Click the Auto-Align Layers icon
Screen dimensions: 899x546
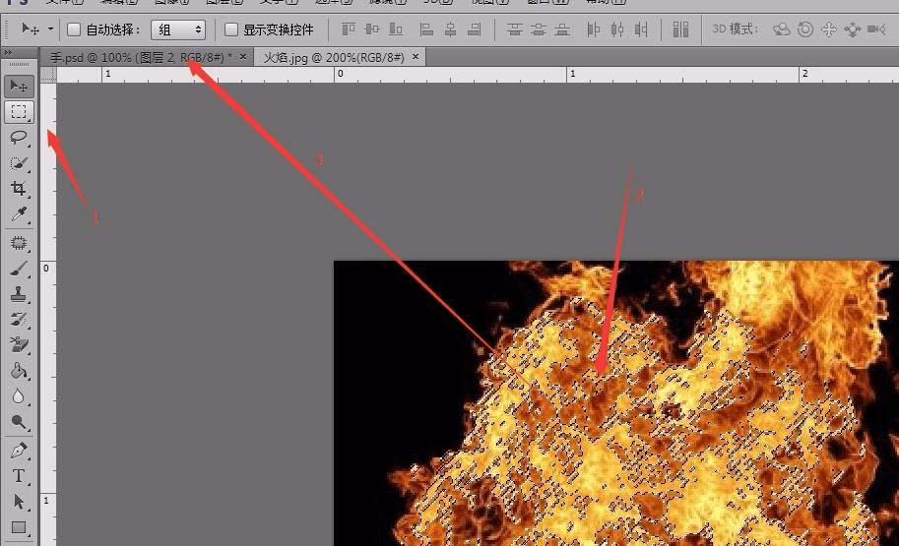[x=680, y=30]
